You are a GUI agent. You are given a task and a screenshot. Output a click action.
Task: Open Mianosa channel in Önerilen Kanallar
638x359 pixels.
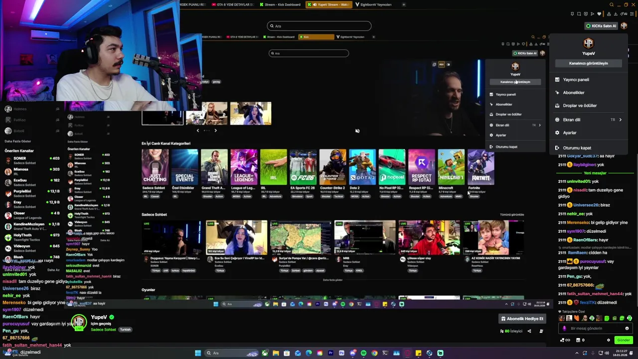(32, 172)
